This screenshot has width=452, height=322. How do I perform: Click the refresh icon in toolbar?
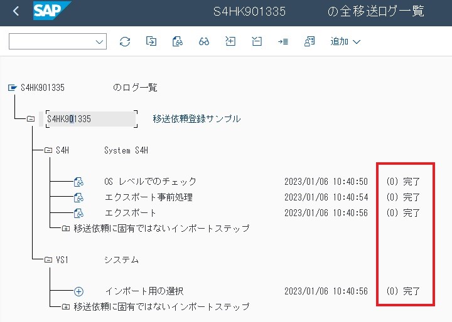[x=125, y=41]
